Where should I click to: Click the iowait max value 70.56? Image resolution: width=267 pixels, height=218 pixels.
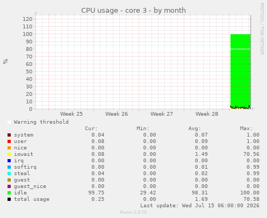(251, 154)
